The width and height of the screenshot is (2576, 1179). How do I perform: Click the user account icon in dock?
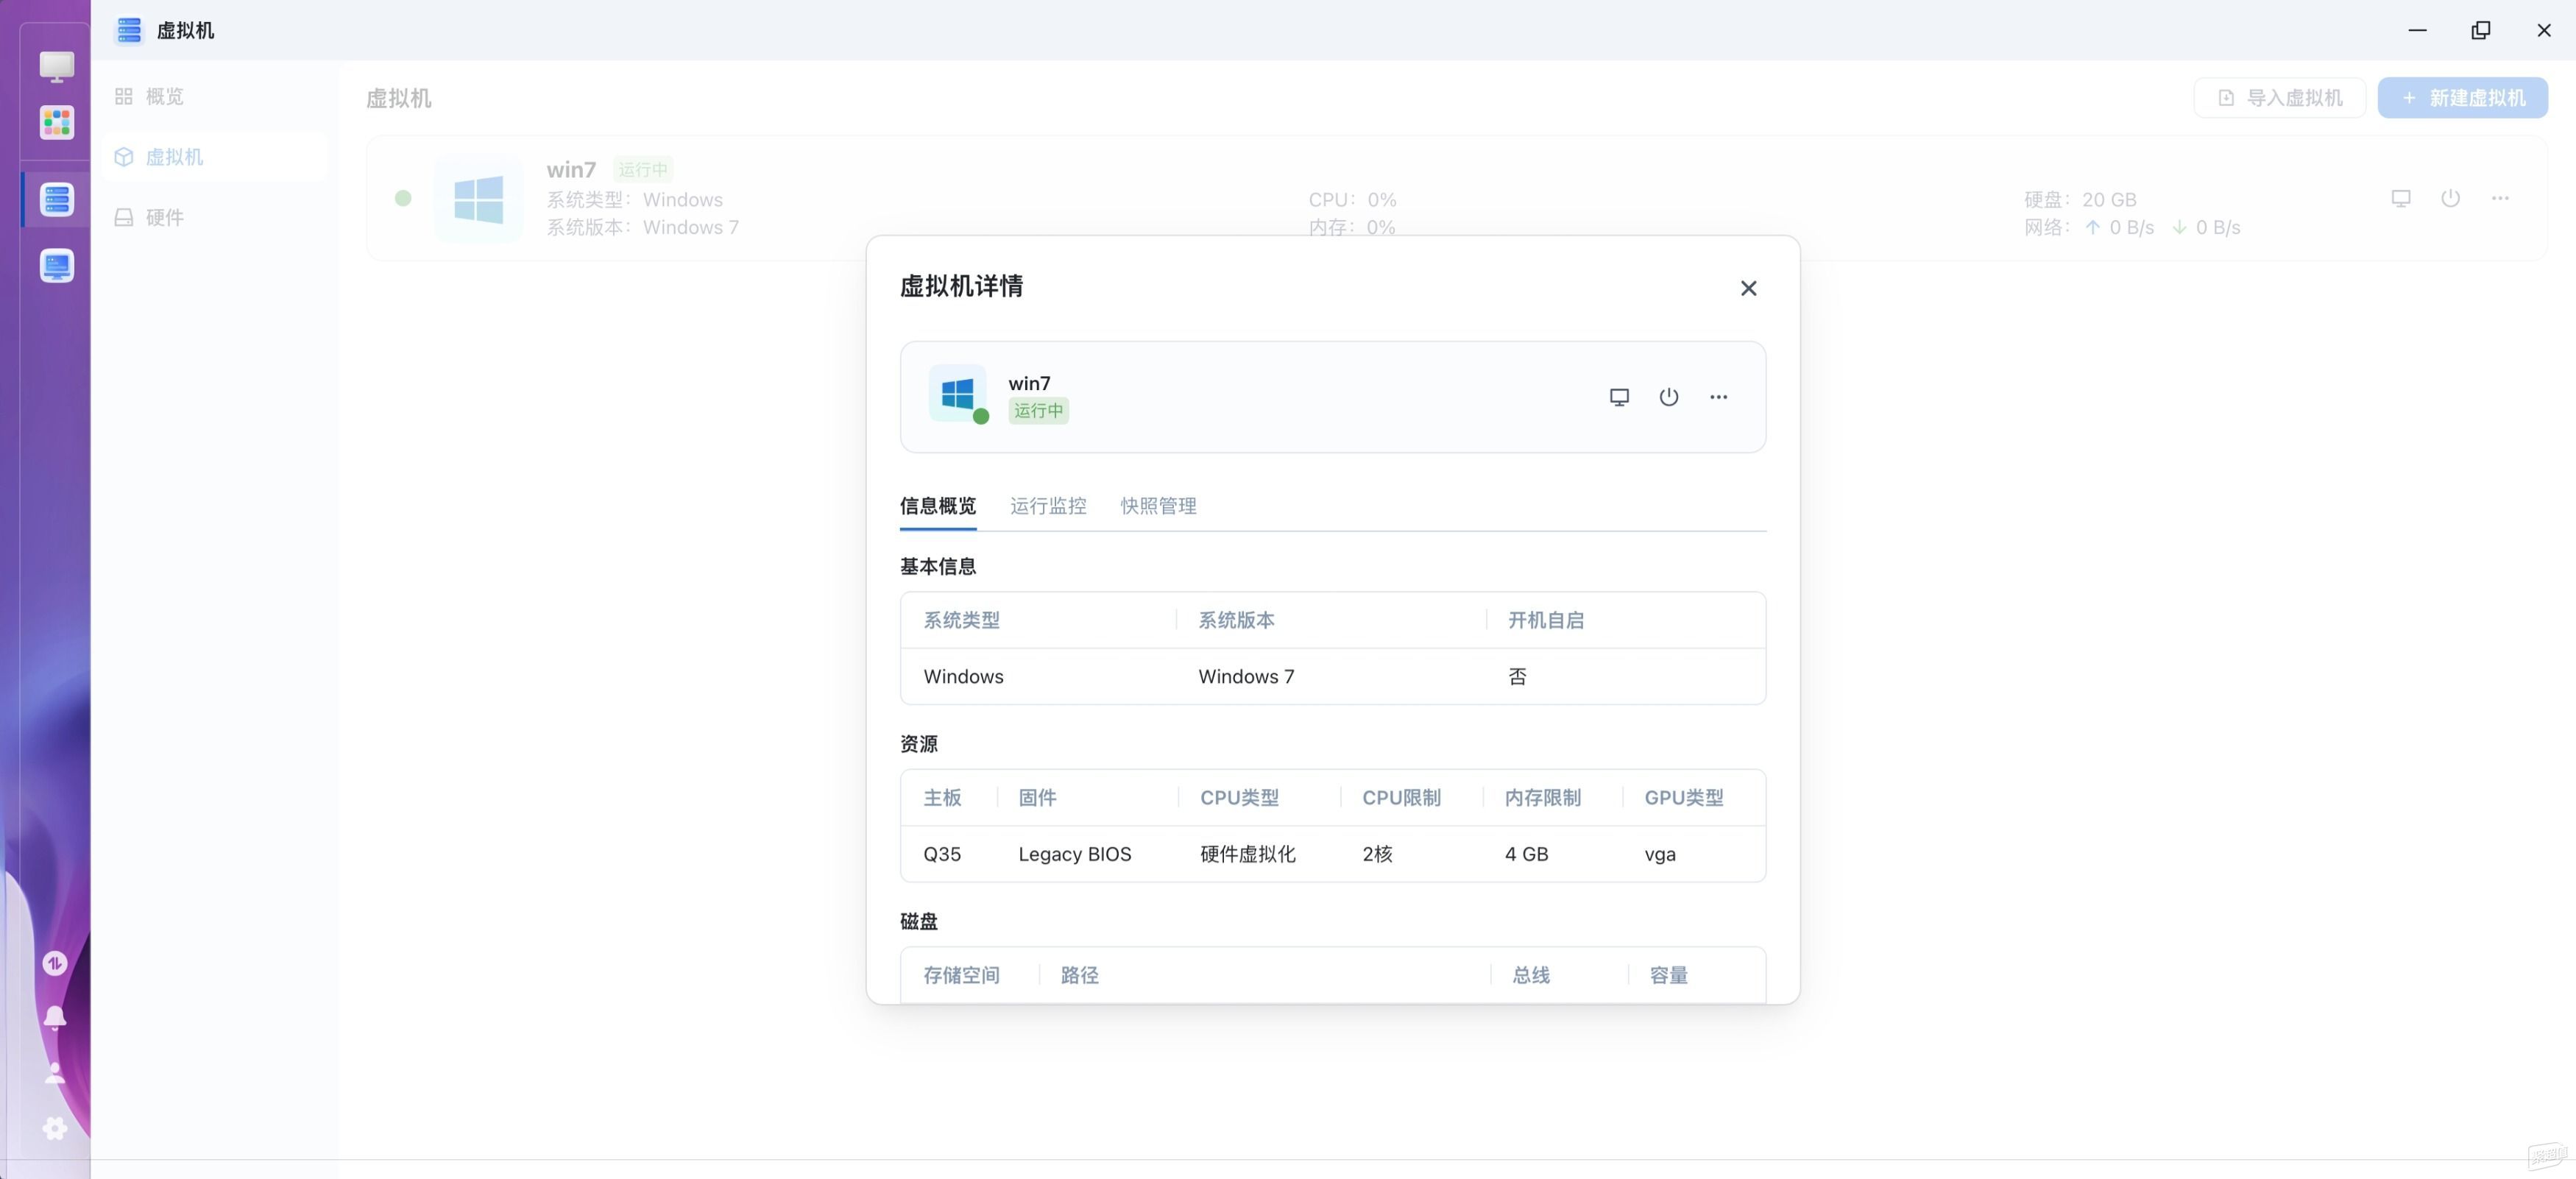click(x=55, y=1073)
